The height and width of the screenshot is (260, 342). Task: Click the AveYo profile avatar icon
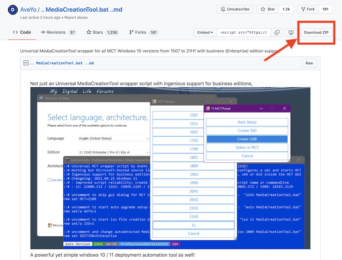13,10
